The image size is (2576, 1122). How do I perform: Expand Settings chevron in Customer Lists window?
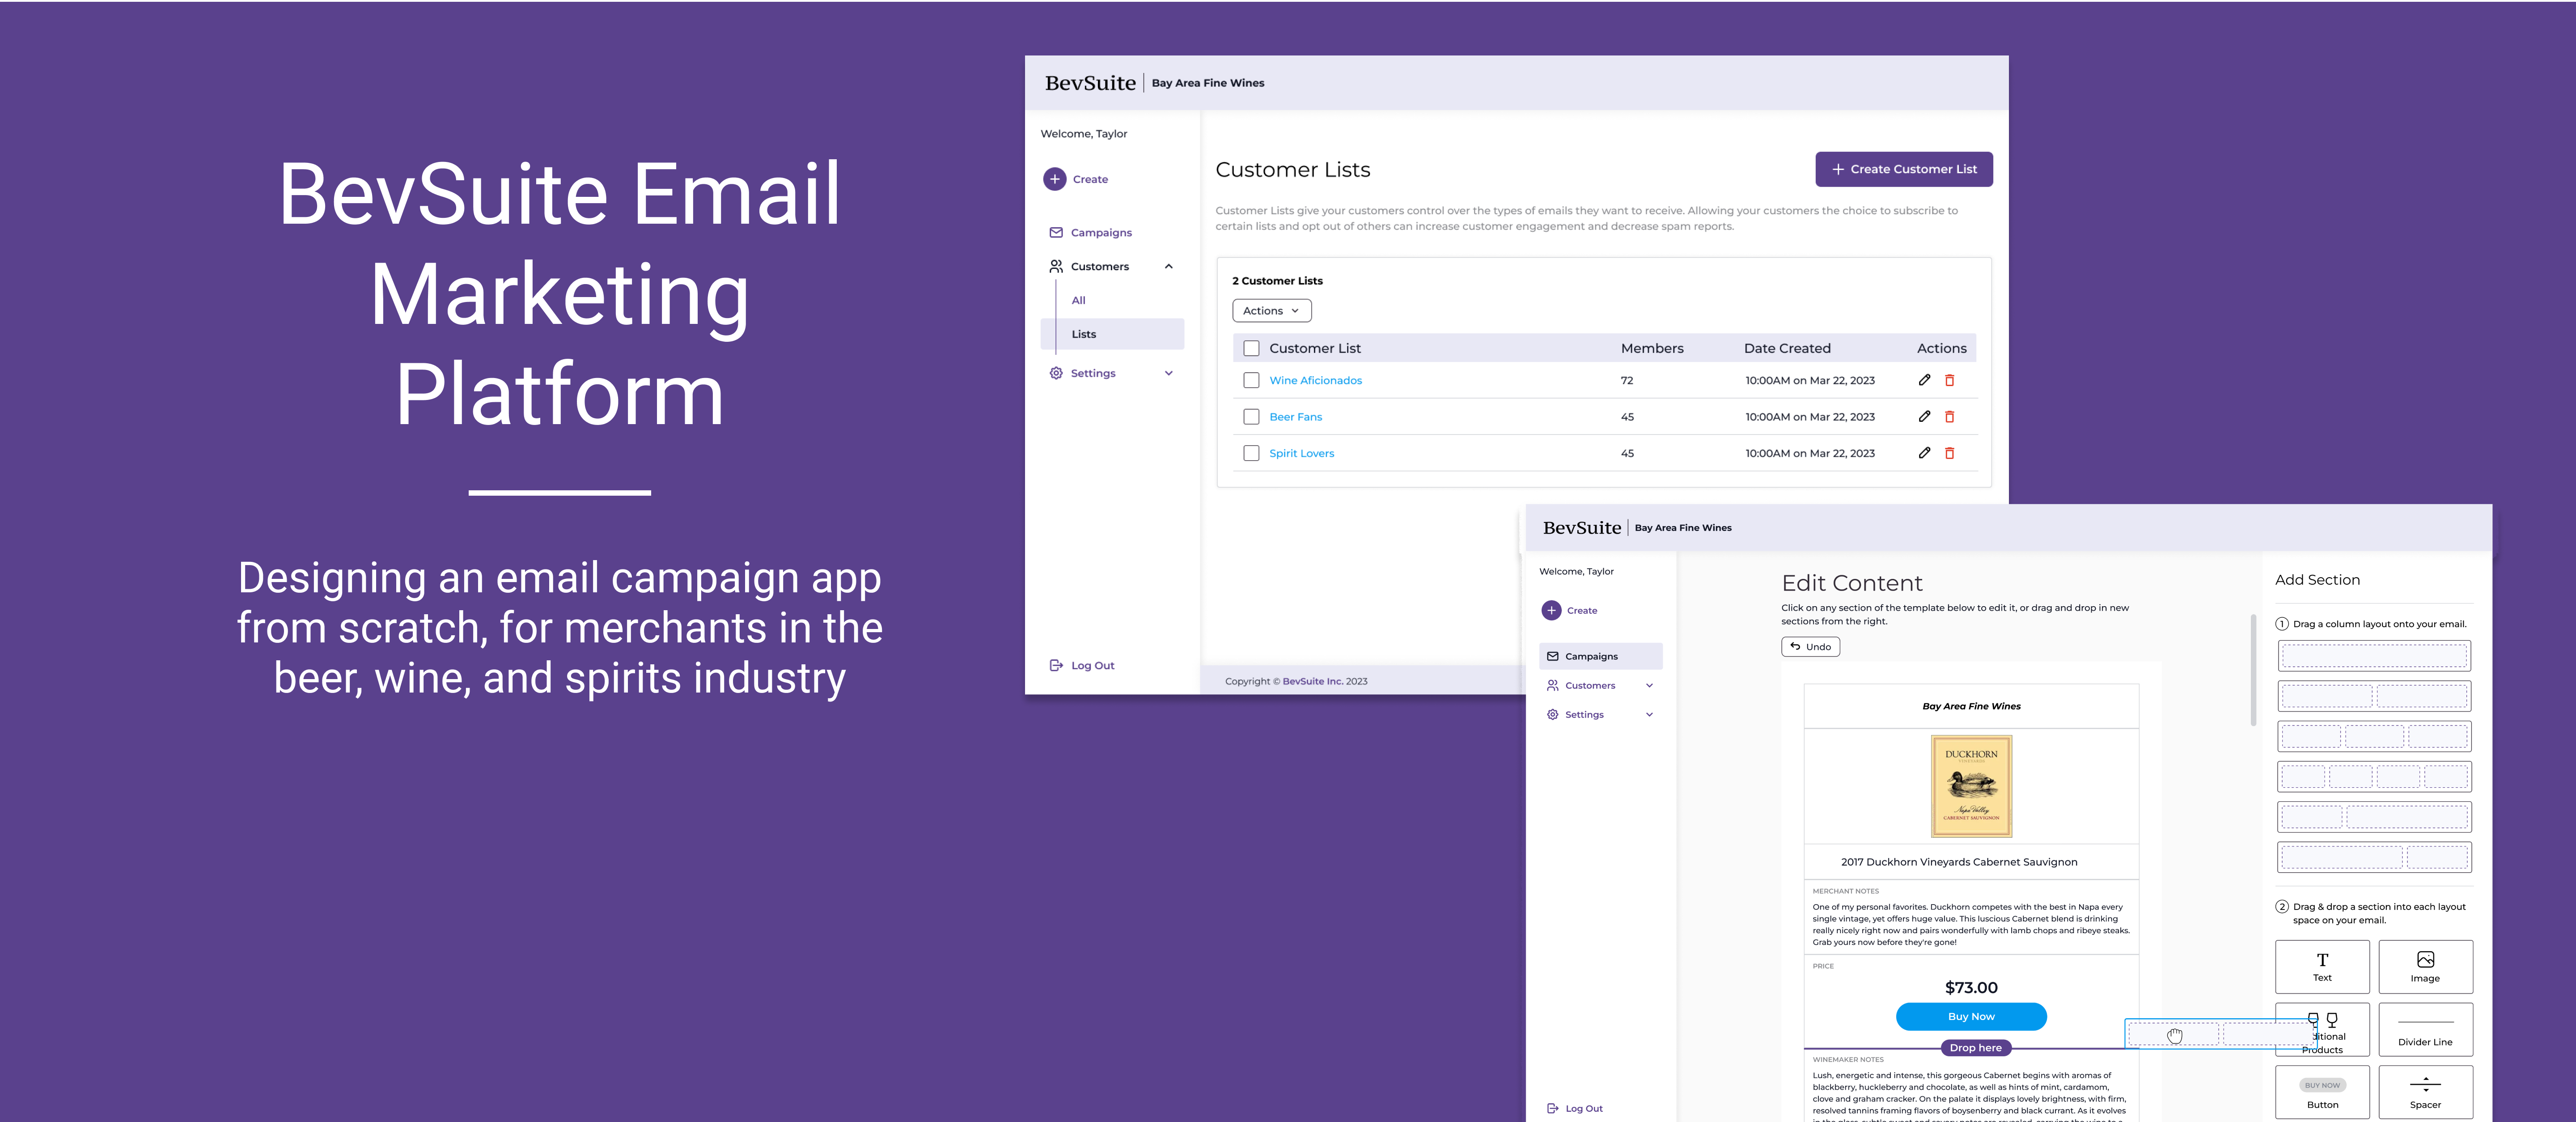[1168, 373]
